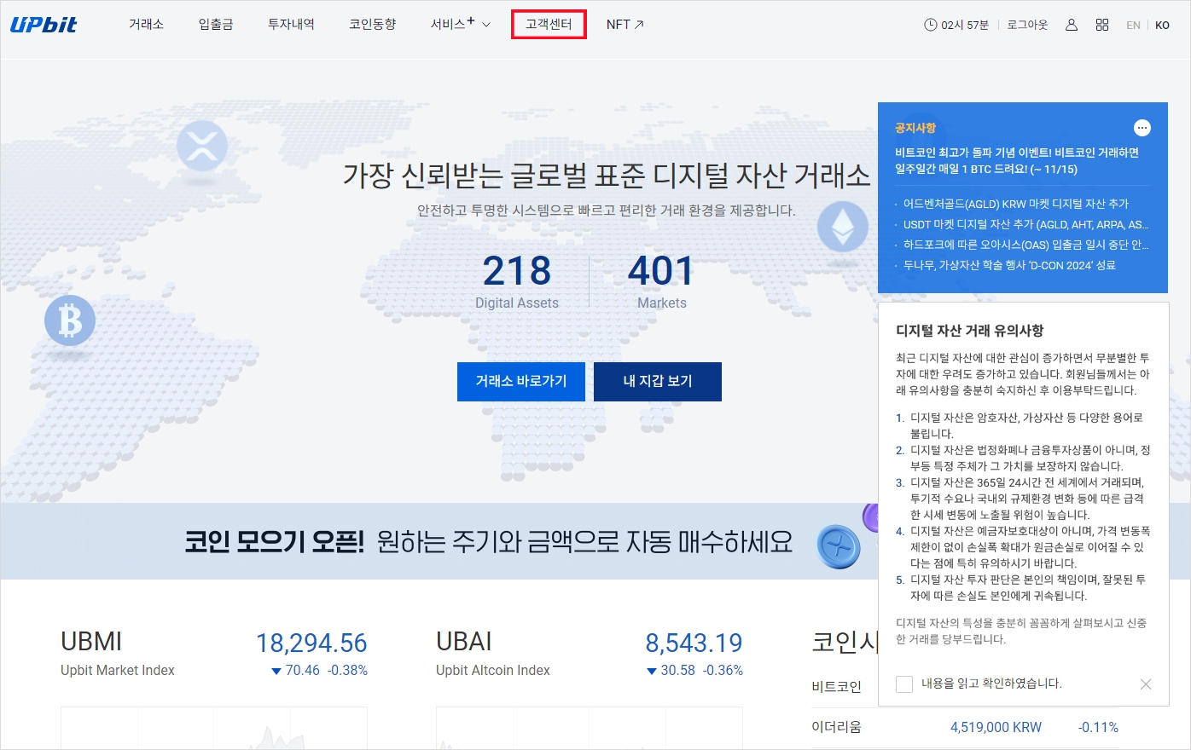Switch language to KO
Viewport: 1191px width, 750px height.
[x=1162, y=26]
